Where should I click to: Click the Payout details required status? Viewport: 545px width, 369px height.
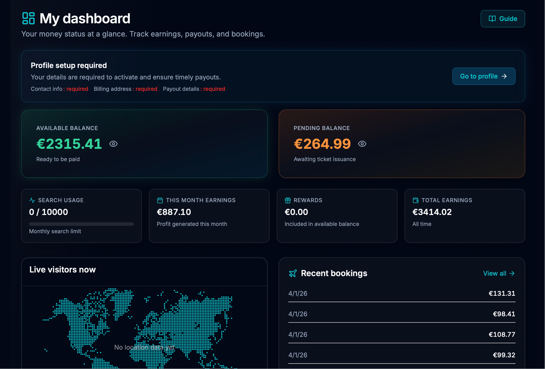pyautogui.click(x=194, y=89)
